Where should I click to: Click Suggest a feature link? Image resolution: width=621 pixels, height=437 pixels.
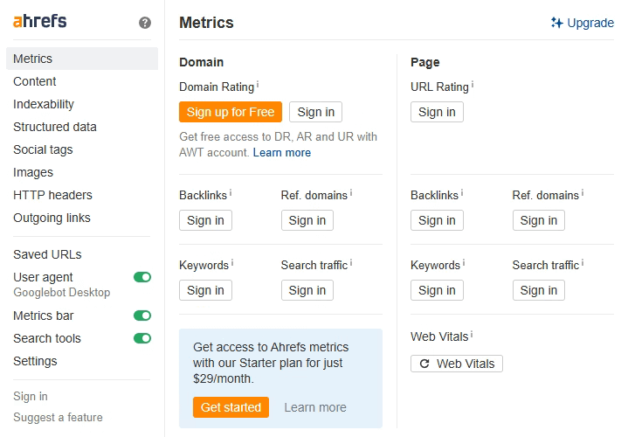coord(58,417)
